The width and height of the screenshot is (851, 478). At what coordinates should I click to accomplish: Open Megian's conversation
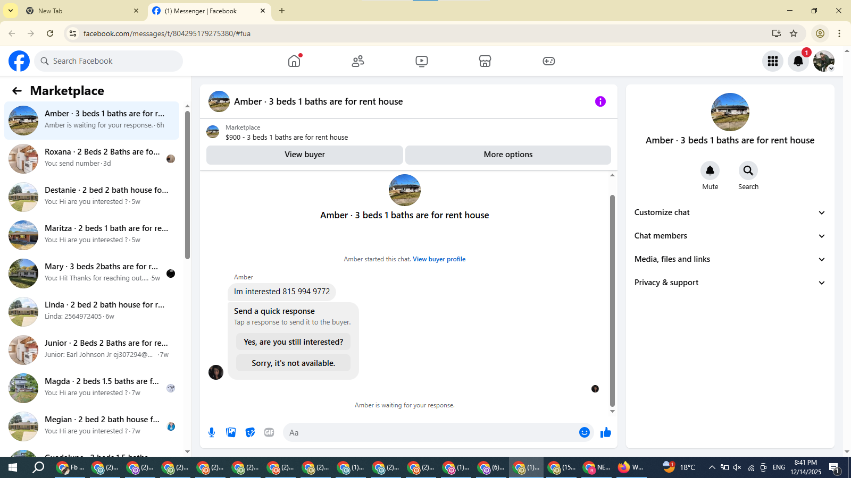(x=91, y=426)
